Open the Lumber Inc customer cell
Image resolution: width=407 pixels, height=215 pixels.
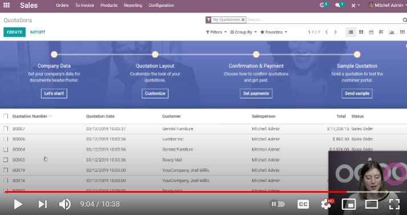coord(173,139)
